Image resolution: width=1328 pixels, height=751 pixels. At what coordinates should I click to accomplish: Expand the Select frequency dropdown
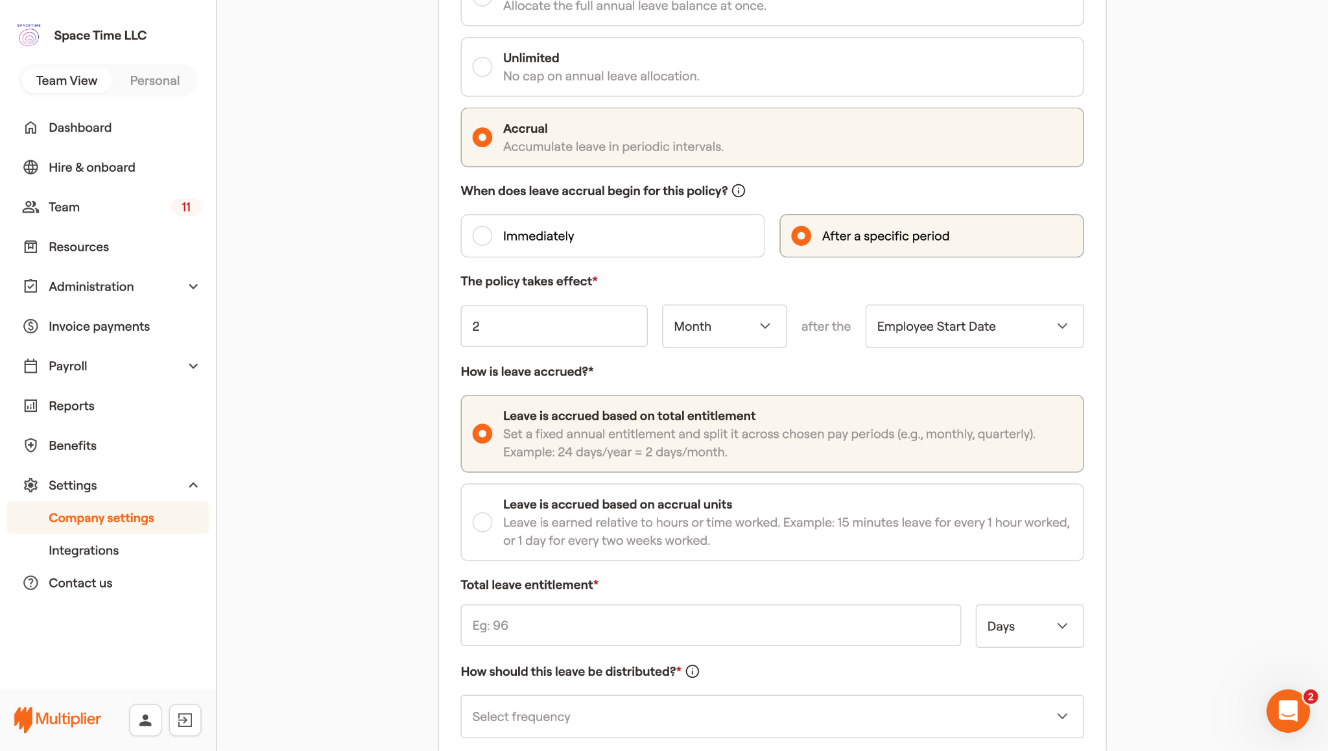tap(772, 717)
